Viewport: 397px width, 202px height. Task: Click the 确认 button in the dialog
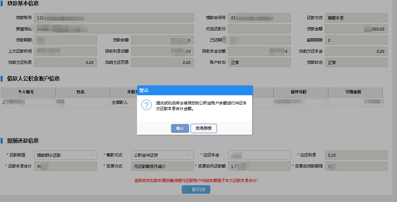(180, 128)
